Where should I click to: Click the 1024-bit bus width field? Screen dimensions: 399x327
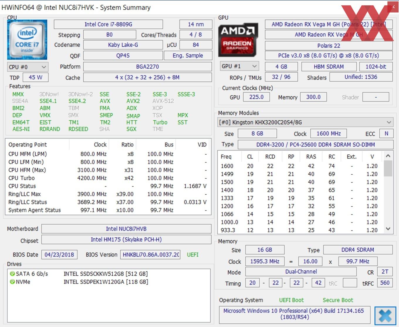pyautogui.click(x=376, y=67)
